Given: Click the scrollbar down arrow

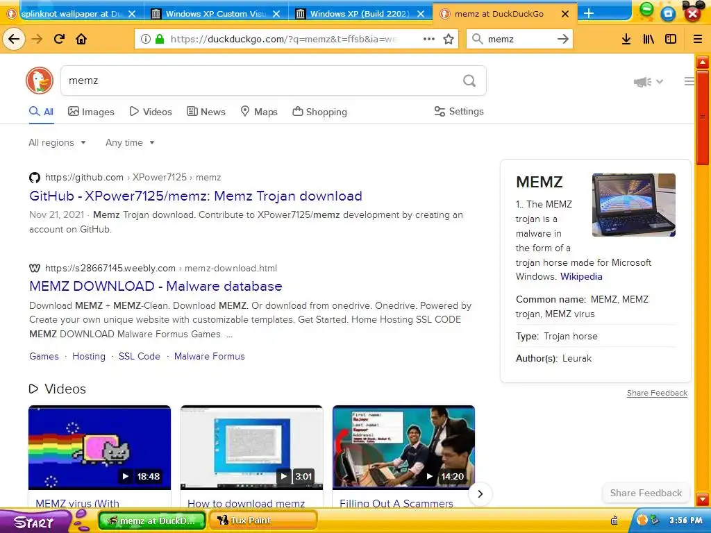Looking at the screenshot, I should point(703,500).
